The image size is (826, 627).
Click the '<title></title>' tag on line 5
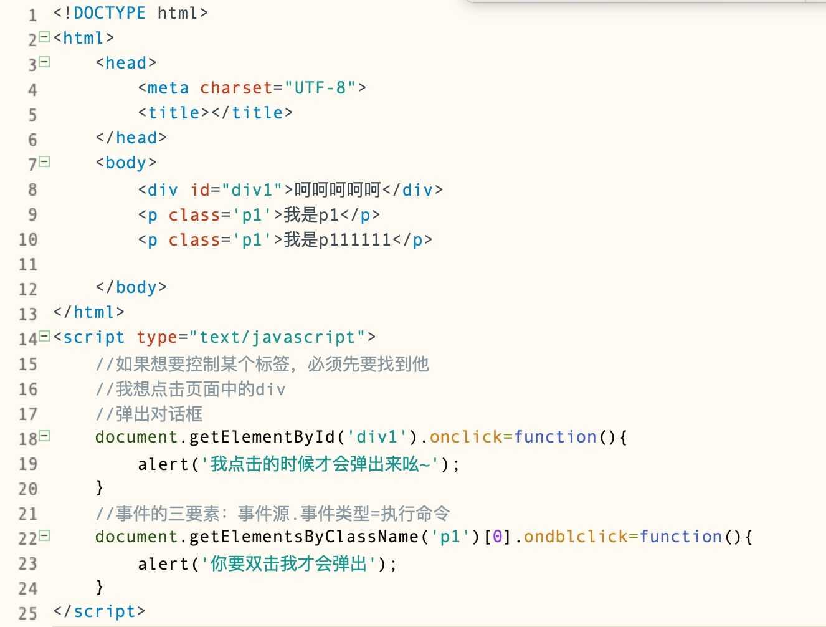point(216,113)
